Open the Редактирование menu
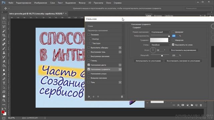Image resolution: width=214 pixels, height=120 pixels. [x=23, y=3]
